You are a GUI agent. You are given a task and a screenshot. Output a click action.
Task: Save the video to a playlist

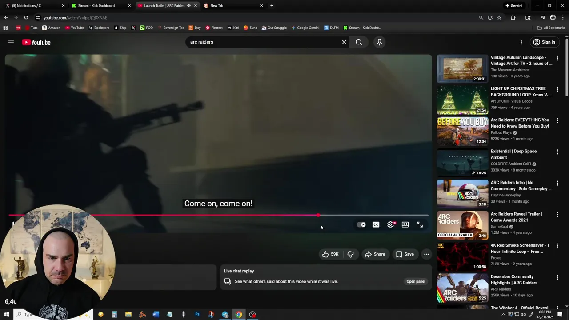tap(405, 254)
